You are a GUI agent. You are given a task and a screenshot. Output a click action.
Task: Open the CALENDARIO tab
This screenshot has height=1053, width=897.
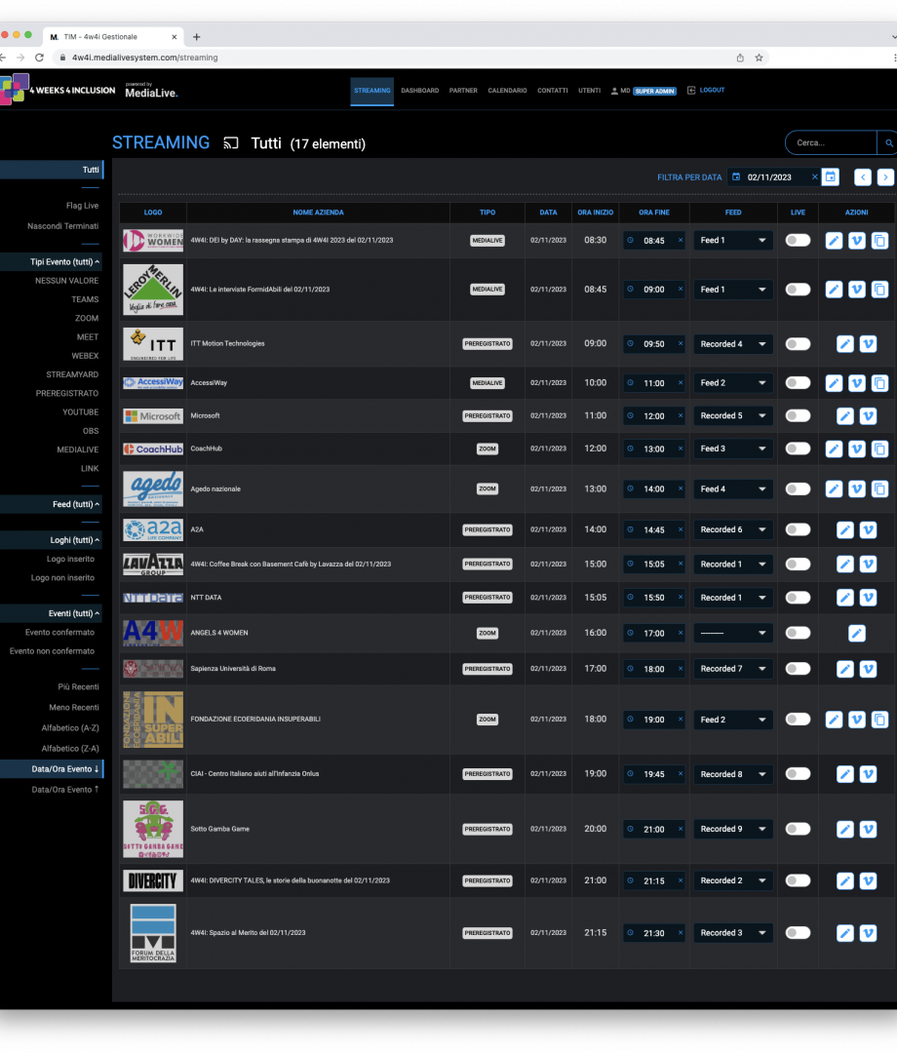[x=507, y=91]
